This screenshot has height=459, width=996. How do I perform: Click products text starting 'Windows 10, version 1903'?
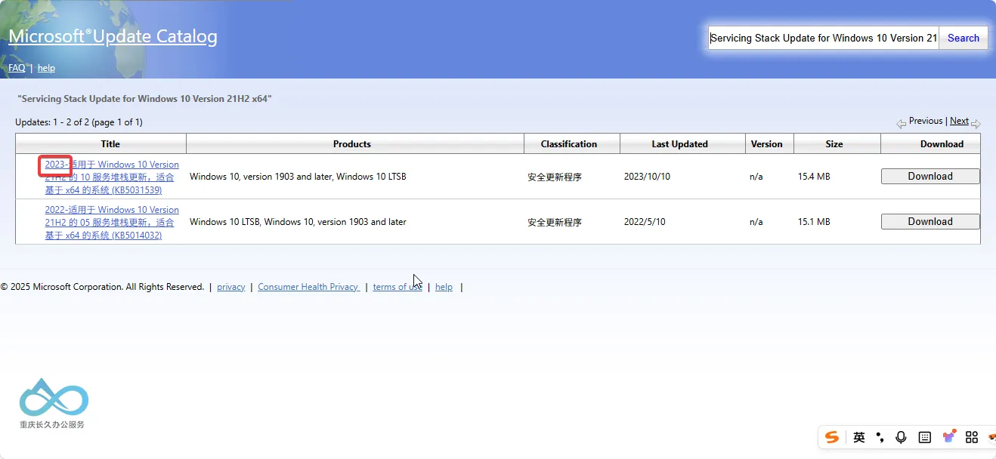pos(298,177)
